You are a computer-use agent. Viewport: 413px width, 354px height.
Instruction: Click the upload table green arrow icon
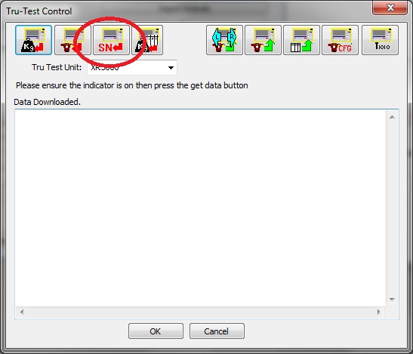301,40
